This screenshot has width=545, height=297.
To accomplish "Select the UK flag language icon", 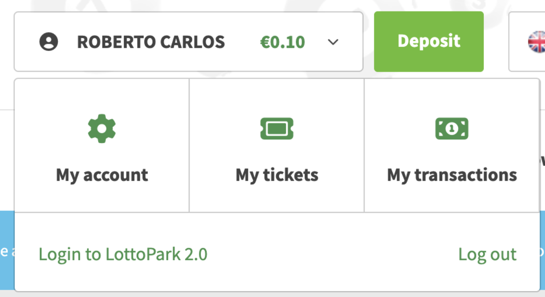I will (536, 42).
